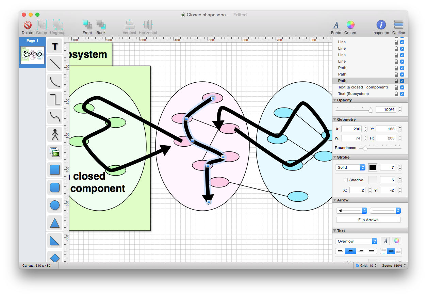Select the Text tool
427x296 pixels.
pyautogui.click(x=55, y=46)
